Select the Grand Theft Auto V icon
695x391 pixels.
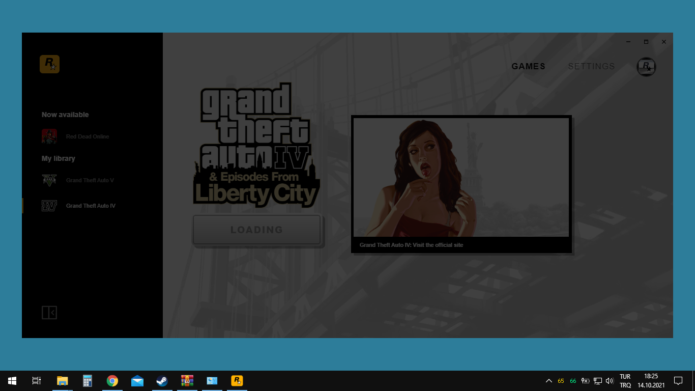click(x=49, y=180)
